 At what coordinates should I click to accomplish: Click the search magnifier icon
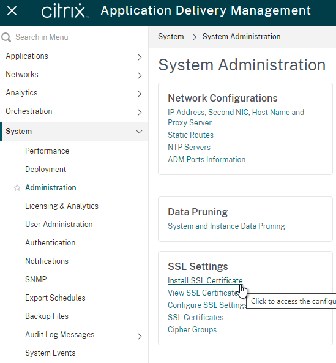(x=6, y=37)
